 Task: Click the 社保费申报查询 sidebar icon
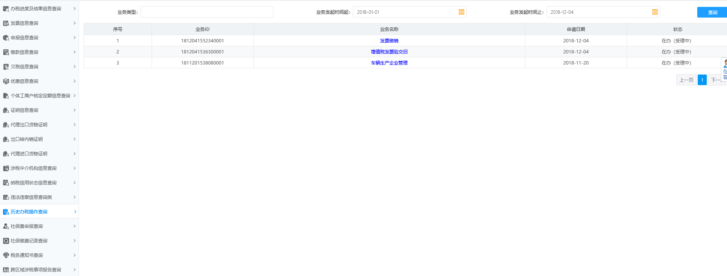pyautogui.click(x=6, y=226)
